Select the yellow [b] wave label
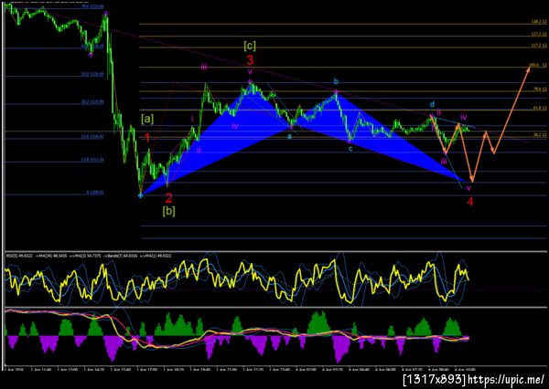This screenshot has height=389, width=549. click(168, 211)
